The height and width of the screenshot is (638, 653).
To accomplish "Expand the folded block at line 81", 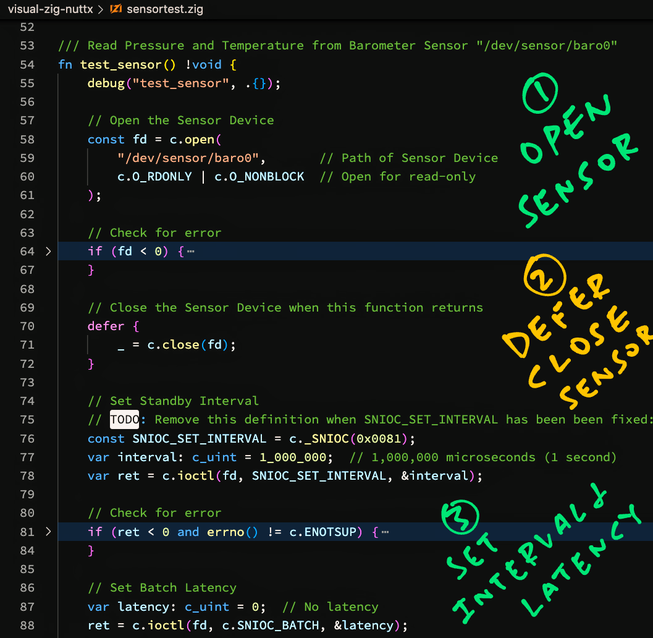I will click(49, 532).
